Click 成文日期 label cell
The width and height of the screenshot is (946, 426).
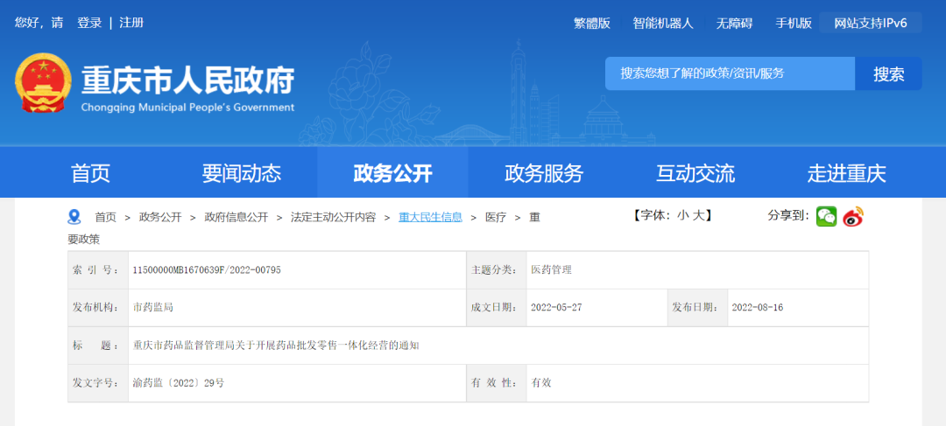click(x=496, y=307)
